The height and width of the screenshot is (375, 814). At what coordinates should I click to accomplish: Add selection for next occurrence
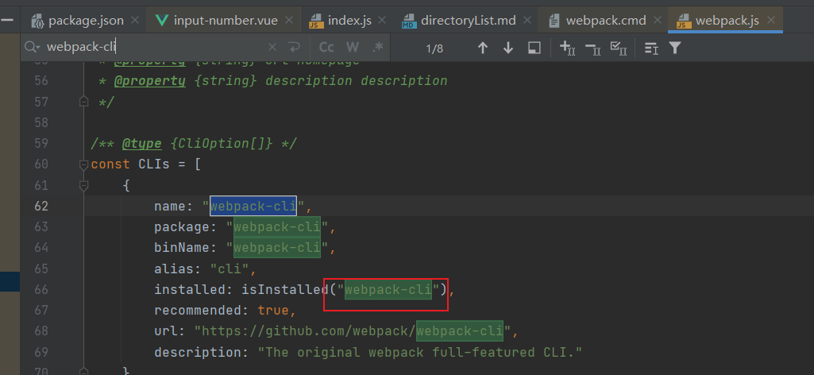[567, 48]
